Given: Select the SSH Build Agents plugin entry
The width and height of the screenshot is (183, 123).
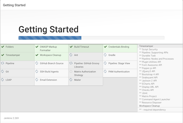Looking at the screenshot, I should pos(51,73).
